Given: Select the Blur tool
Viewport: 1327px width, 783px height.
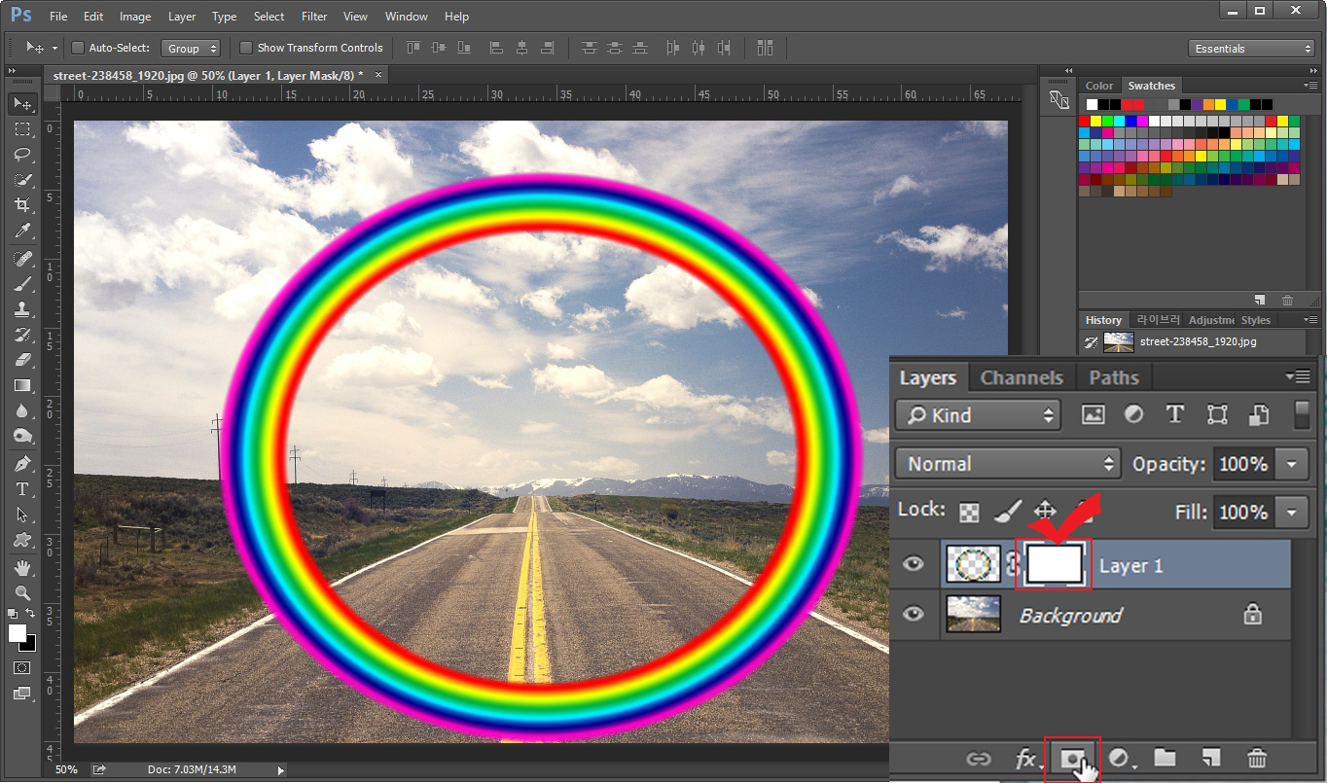Looking at the screenshot, I should 22,410.
